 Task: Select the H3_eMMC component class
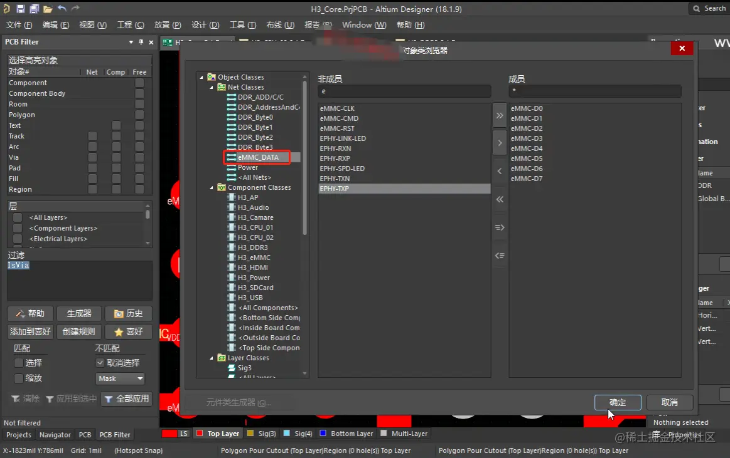click(x=254, y=258)
